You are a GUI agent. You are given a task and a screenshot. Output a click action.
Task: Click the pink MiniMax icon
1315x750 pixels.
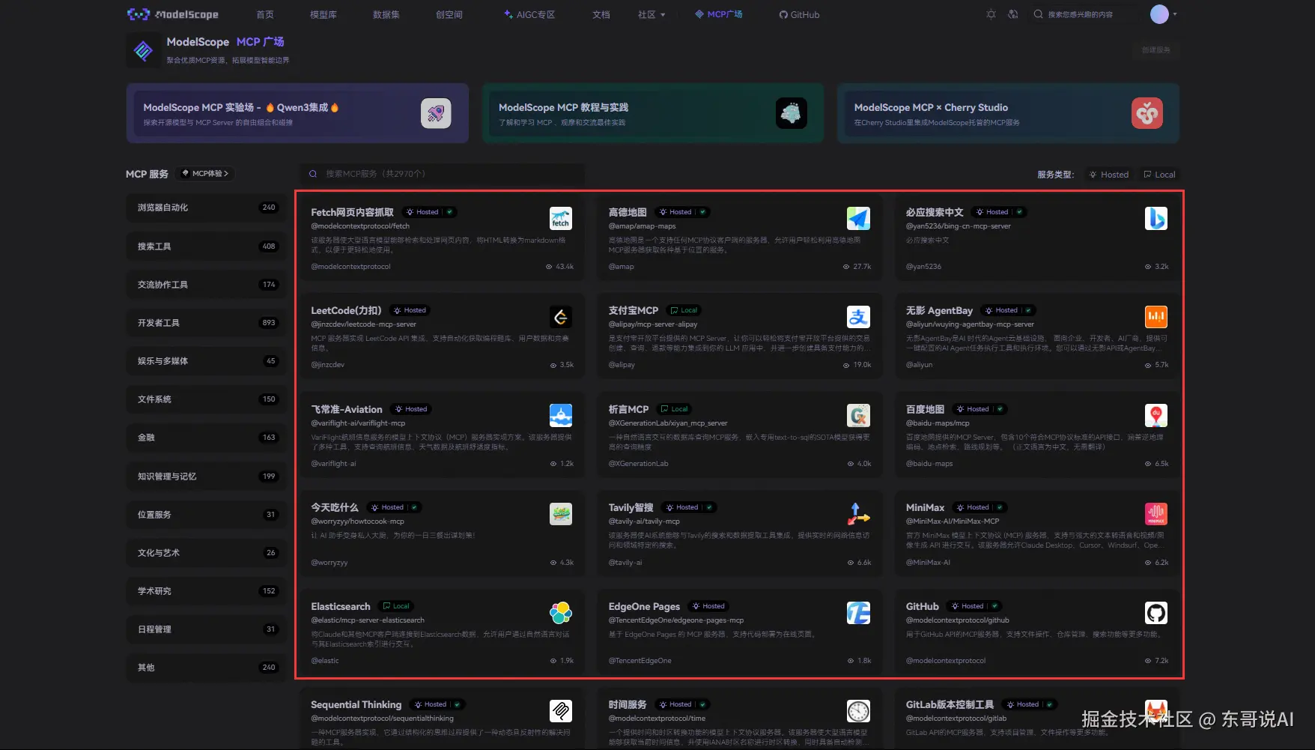1156,514
